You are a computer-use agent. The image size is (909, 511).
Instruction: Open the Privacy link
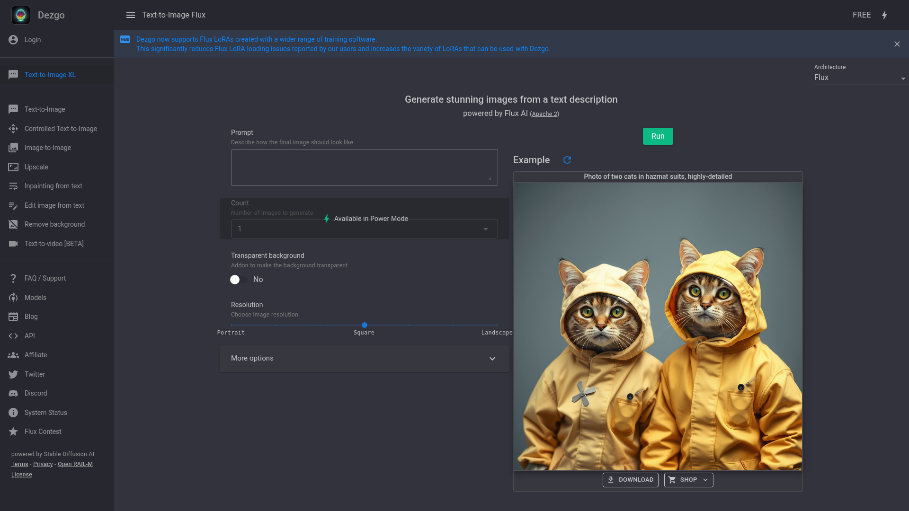point(43,464)
